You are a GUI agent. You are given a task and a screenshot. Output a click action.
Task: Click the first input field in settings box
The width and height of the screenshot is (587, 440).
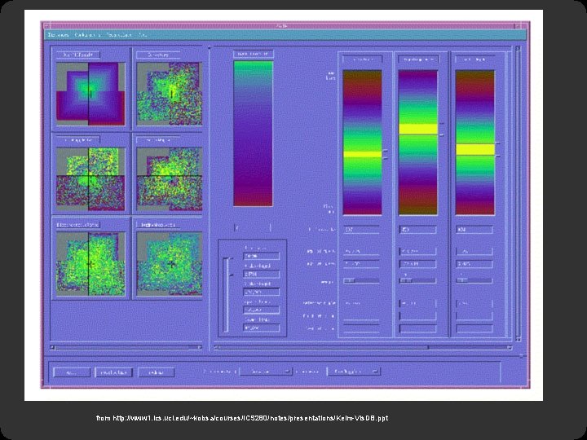tap(262, 257)
